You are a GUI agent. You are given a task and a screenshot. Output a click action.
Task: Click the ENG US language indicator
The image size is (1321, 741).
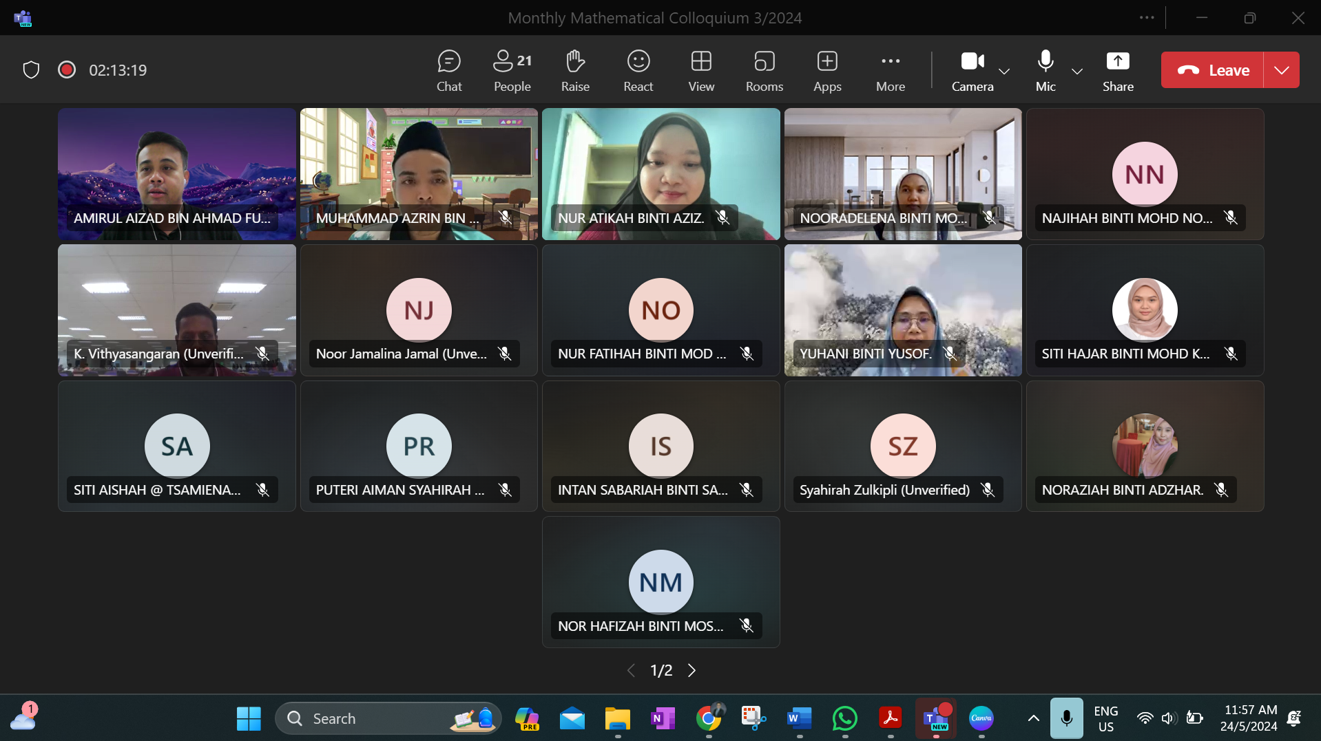click(1105, 718)
